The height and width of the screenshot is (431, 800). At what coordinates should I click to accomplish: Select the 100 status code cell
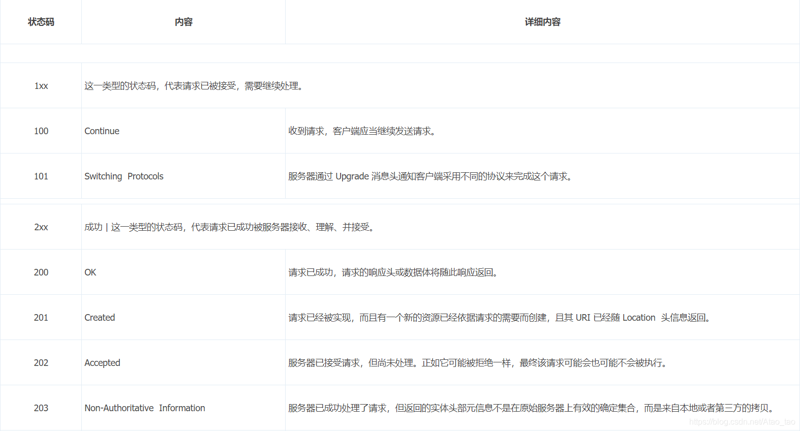pos(41,131)
